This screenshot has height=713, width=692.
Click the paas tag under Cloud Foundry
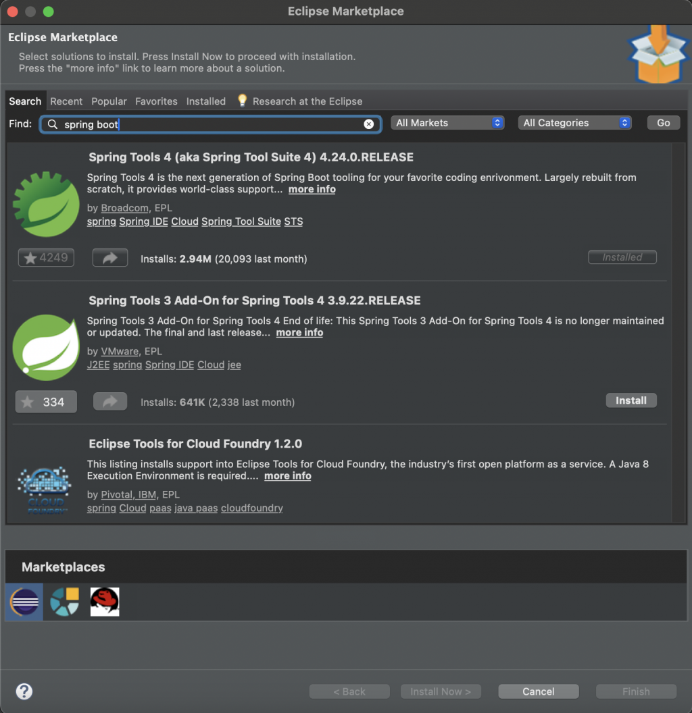(x=160, y=508)
